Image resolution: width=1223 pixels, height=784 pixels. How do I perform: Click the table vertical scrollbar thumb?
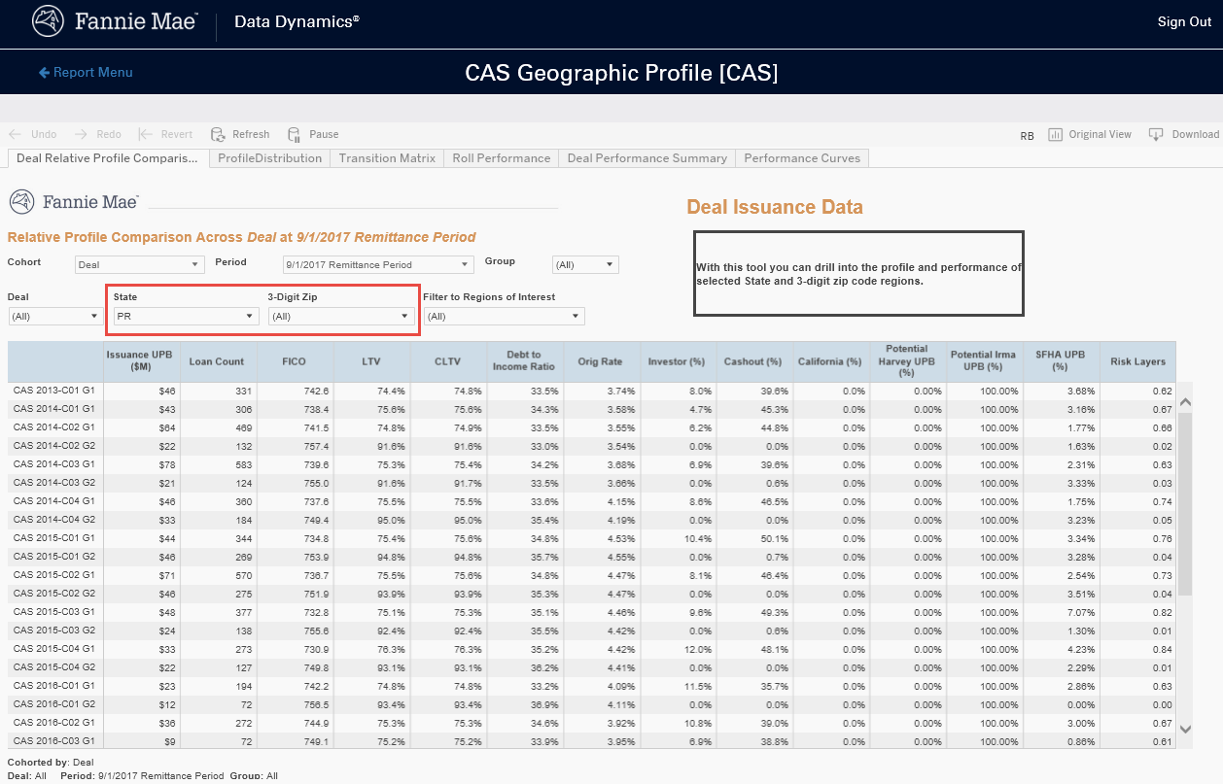pyautogui.click(x=1184, y=502)
